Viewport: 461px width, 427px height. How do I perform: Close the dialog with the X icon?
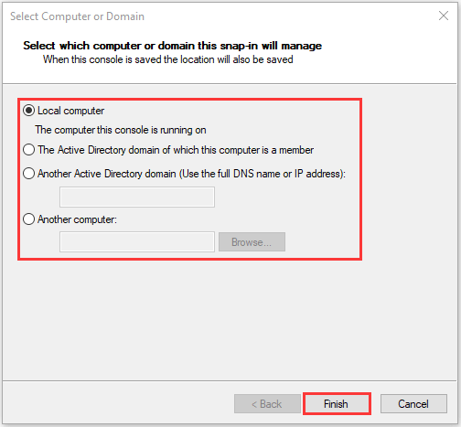click(x=444, y=16)
